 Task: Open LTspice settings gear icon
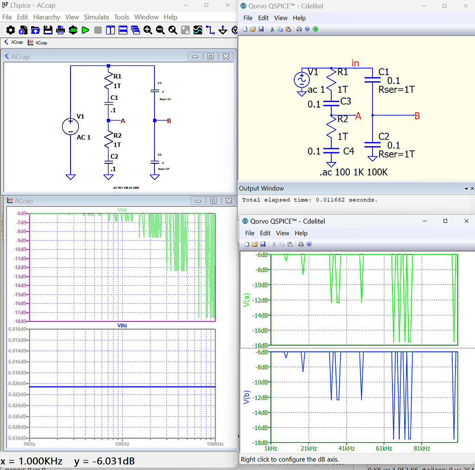pos(10,30)
